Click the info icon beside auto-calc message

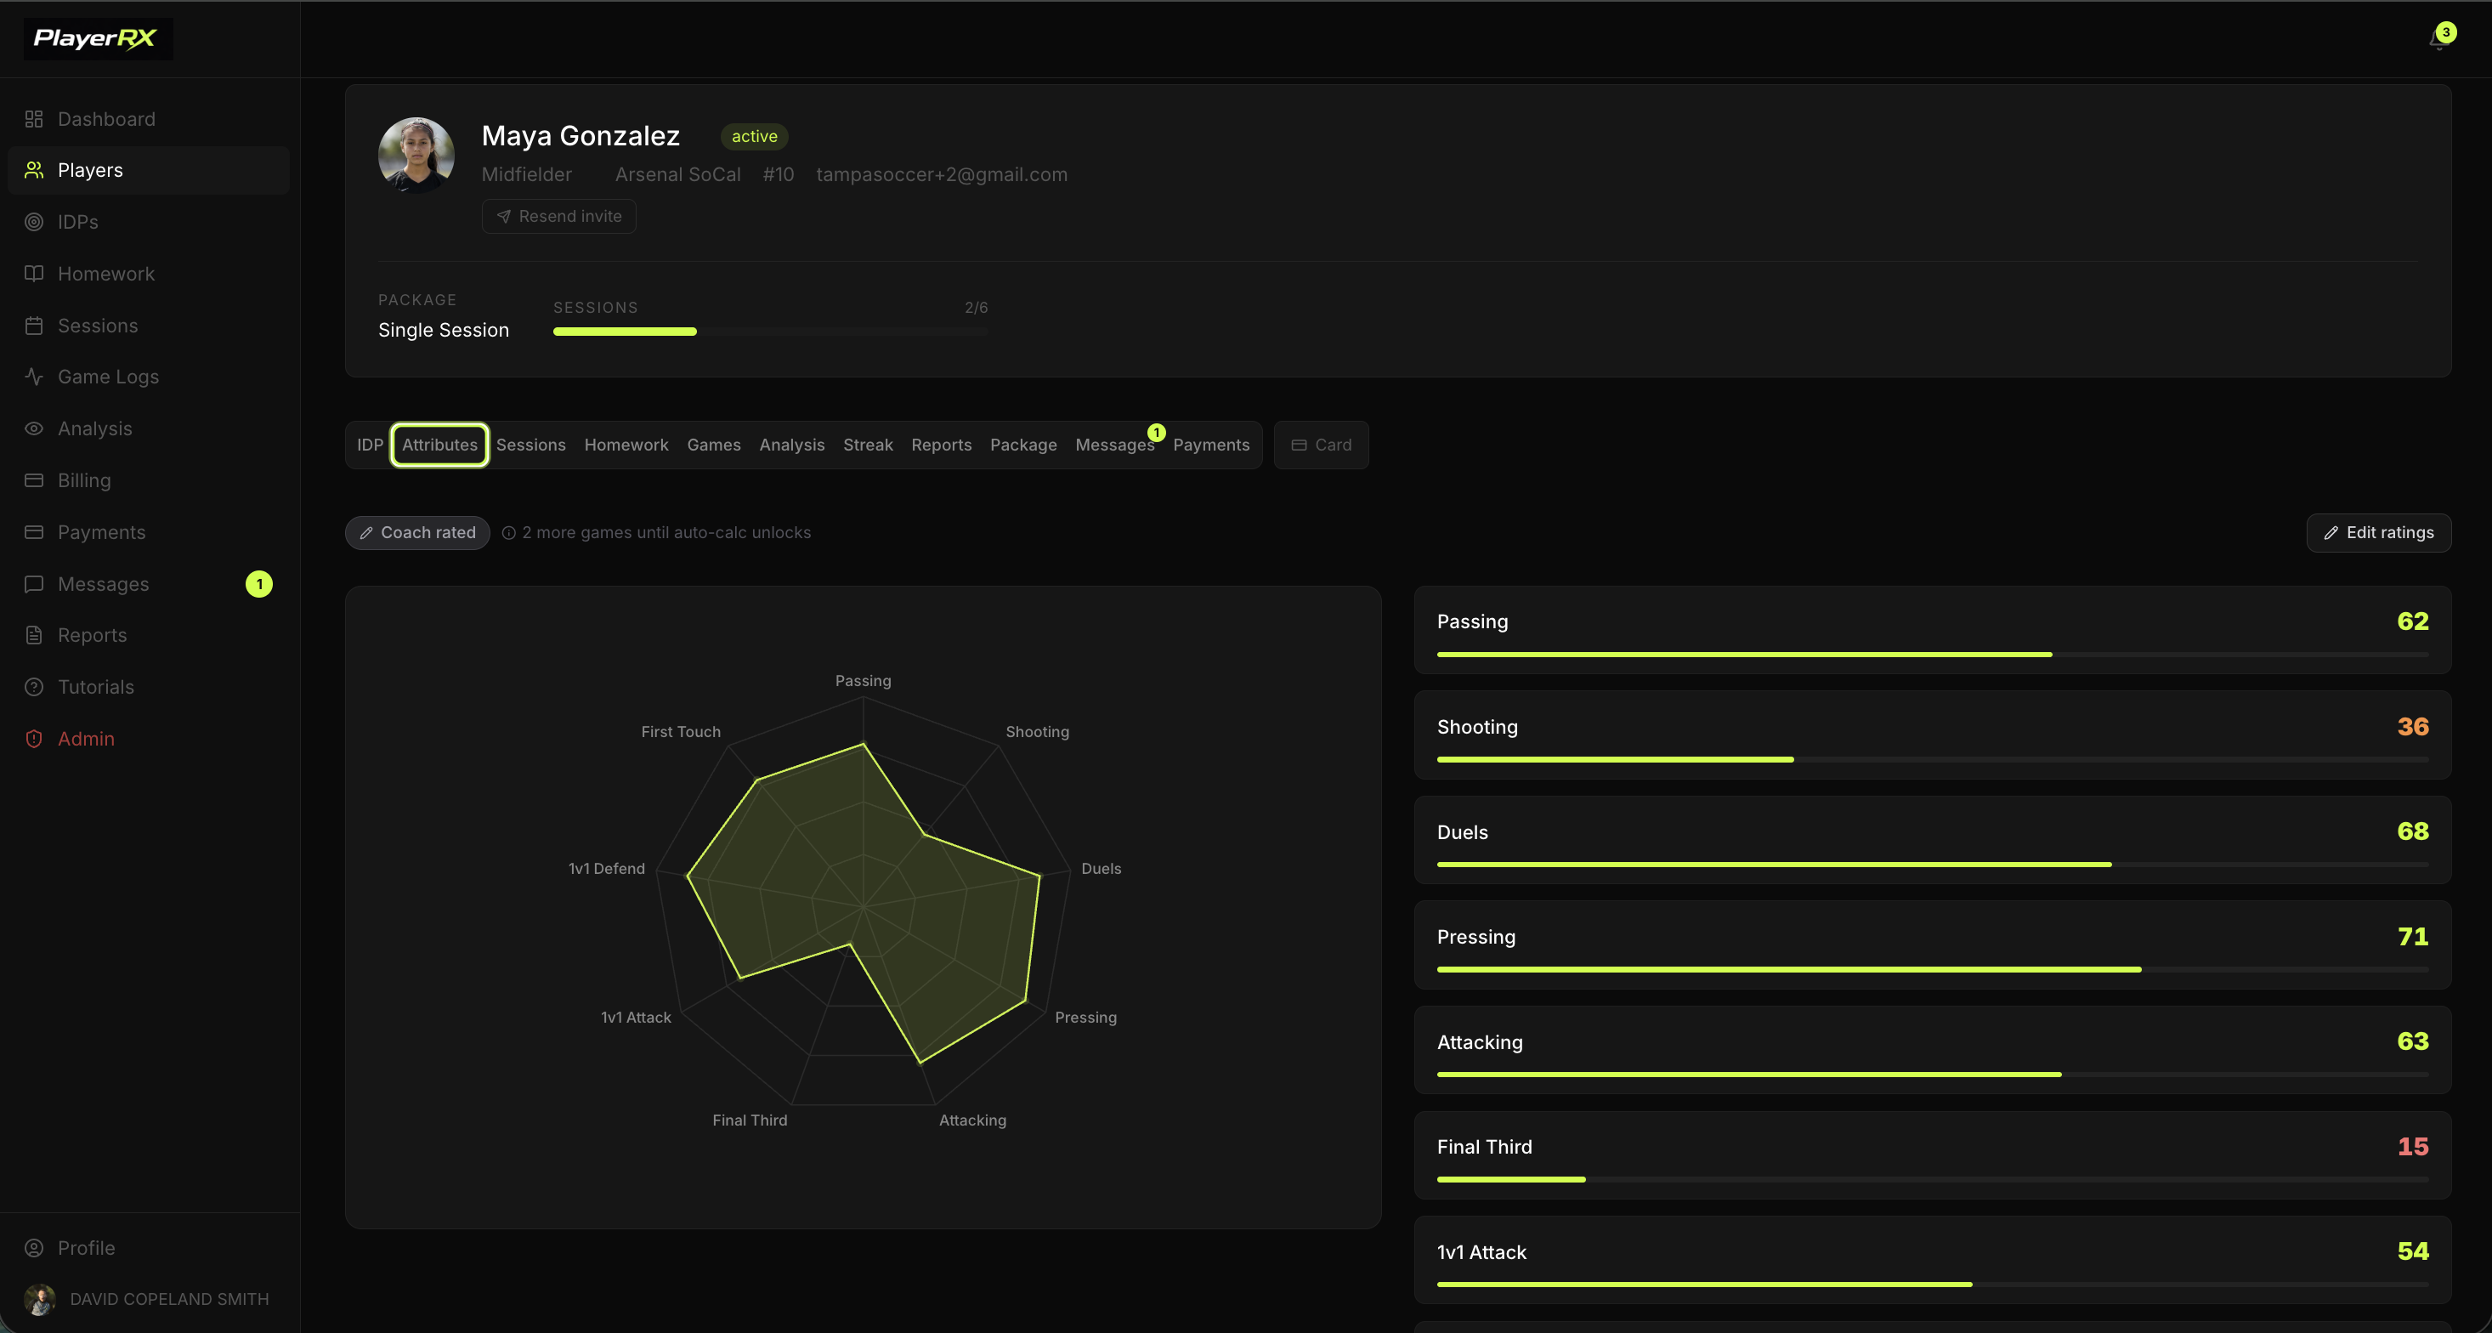point(509,533)
